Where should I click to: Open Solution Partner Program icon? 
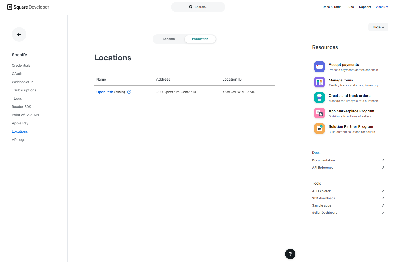click(319, 129)
